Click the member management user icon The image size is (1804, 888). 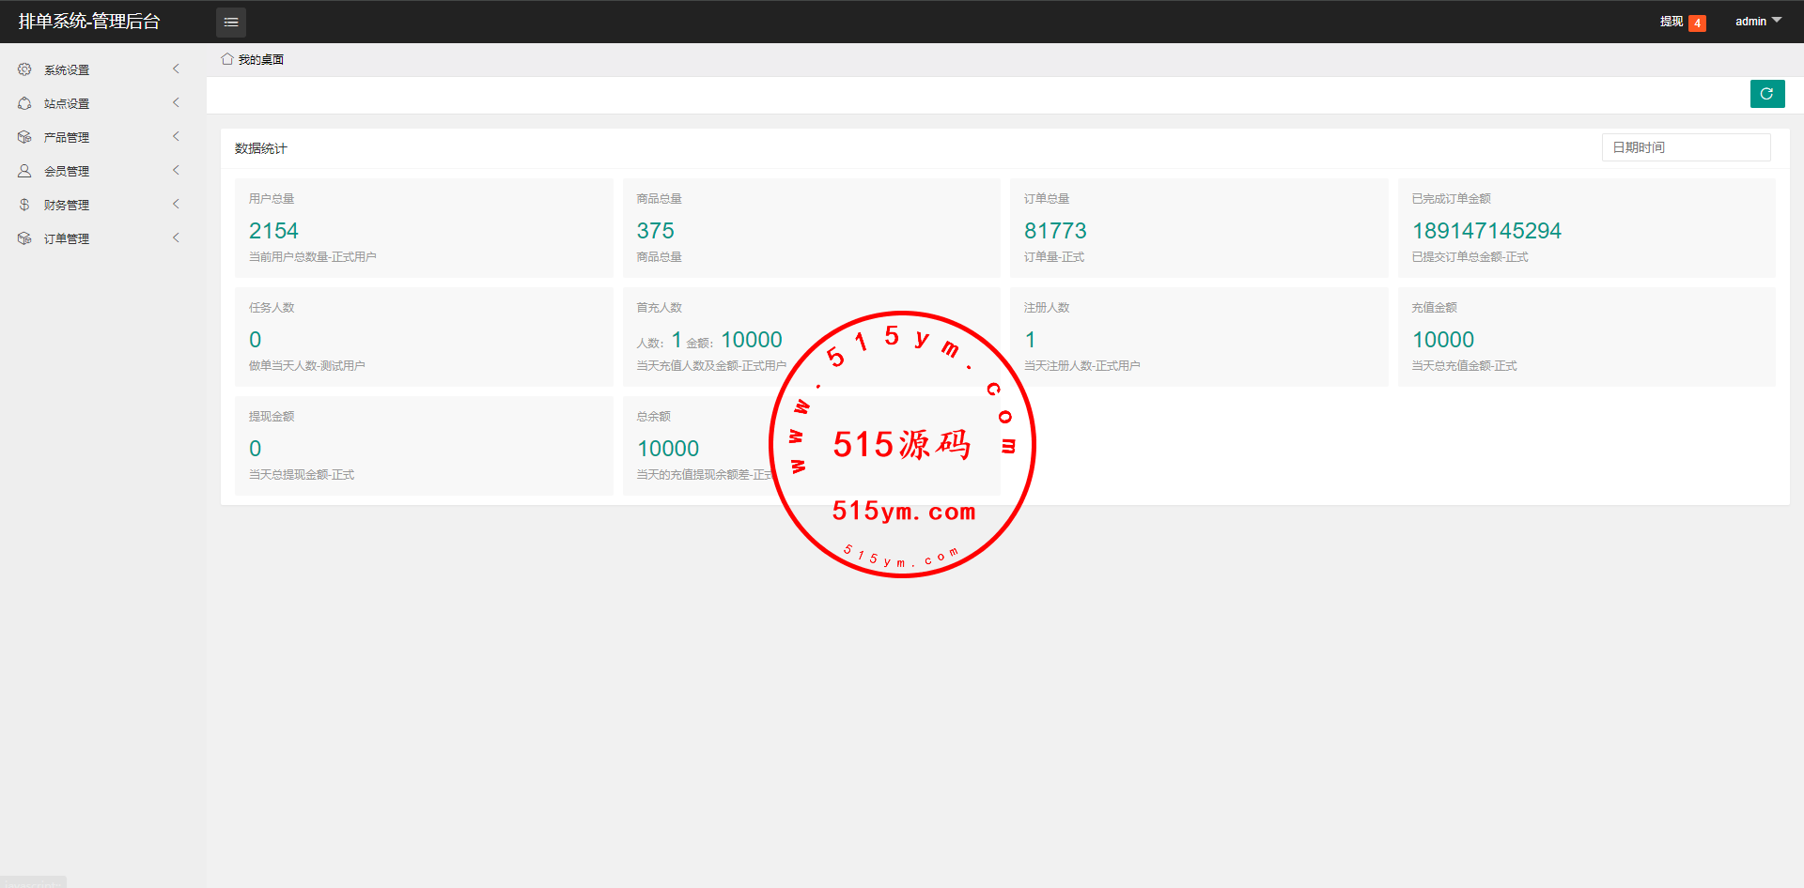tap(24, 171)
